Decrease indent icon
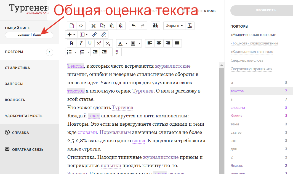This screenshot has height=174, width=293. coord(95,52)
